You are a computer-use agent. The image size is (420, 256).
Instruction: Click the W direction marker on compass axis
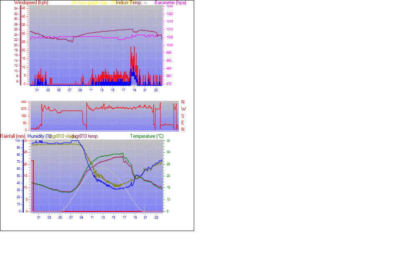pyautogui.click(x=182, y=109)
